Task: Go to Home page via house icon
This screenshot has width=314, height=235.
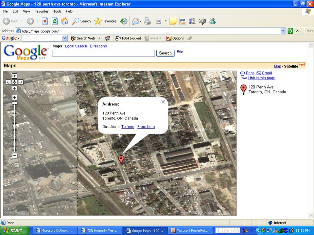Action: coord(64,21)
